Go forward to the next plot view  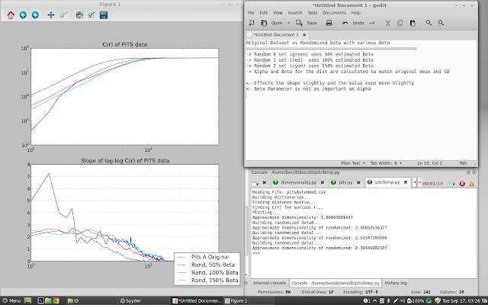coord(35,15)
